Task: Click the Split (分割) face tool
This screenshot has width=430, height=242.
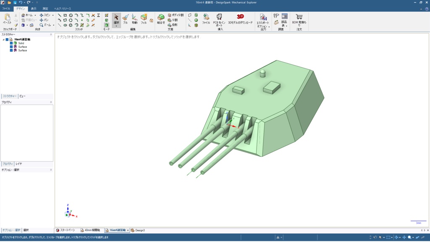Action: tap(173, 20)
